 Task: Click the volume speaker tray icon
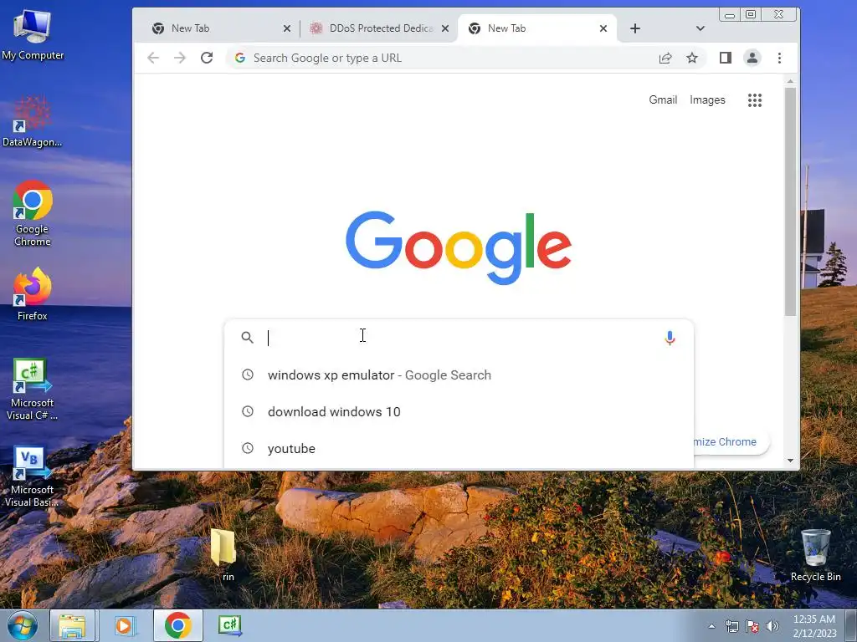coord(772,626)
